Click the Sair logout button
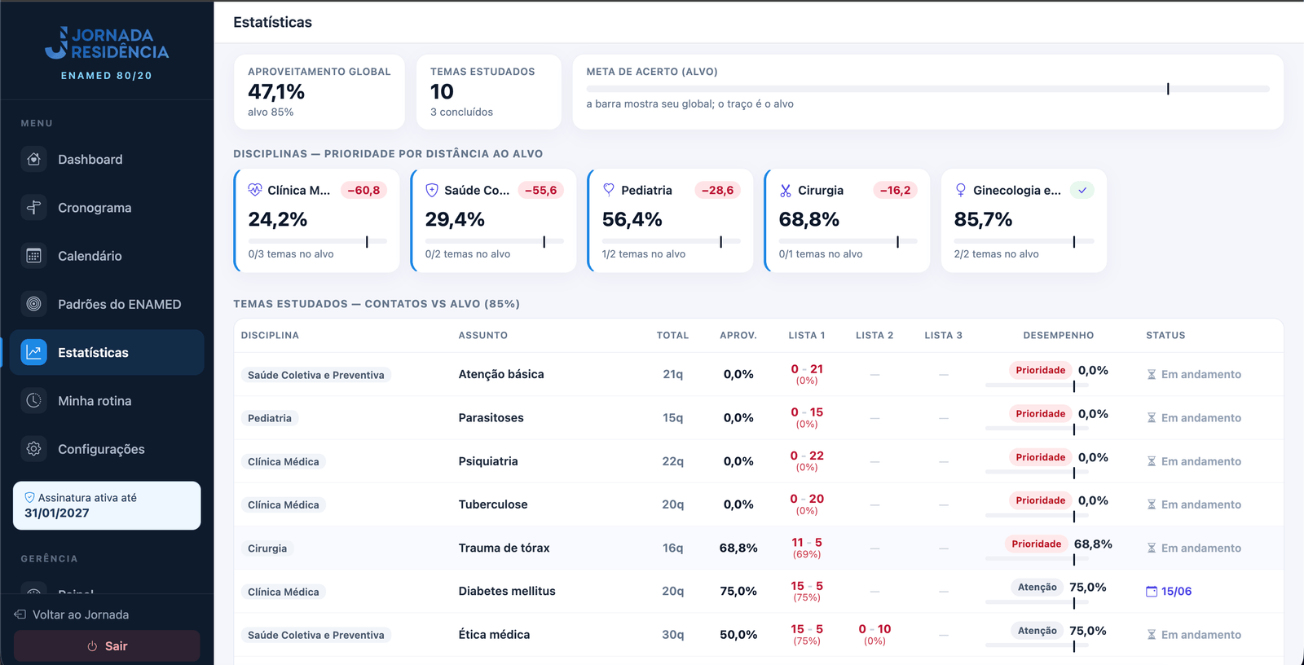The height and width of the screenshot is (665, 1304). 107,646
